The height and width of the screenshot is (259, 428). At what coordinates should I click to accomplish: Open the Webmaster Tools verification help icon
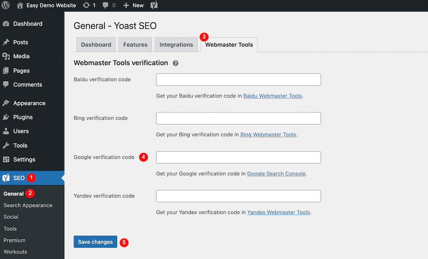176,63
